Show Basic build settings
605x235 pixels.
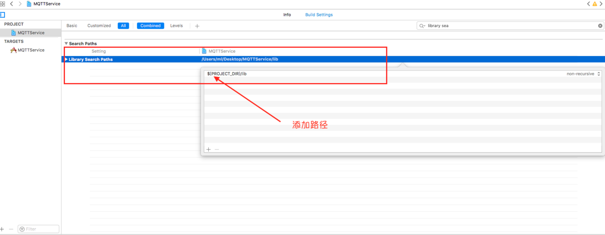pyautogui.click(x=72, y=26)
